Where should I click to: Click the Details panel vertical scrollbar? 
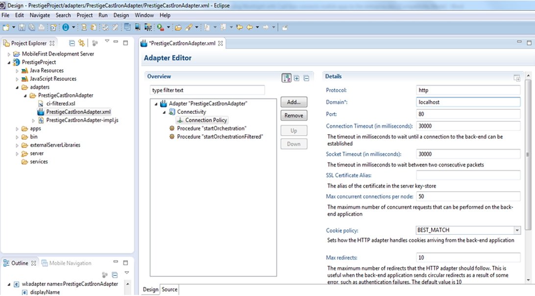tap(528, 154)
